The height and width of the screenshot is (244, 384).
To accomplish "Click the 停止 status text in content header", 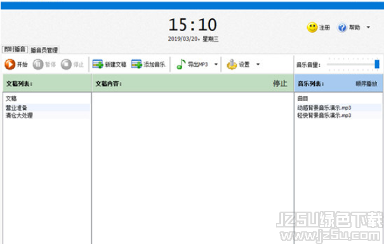I will point(280,83).
